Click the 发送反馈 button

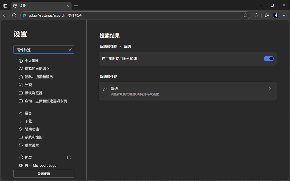[44, 173]
